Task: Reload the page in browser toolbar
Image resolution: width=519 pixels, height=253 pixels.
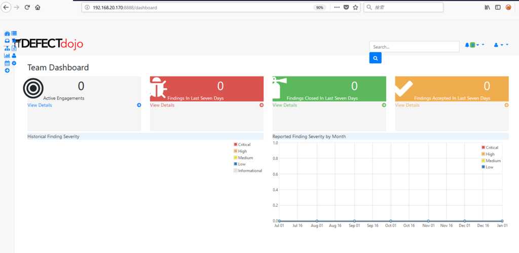Action: [27, 7]
